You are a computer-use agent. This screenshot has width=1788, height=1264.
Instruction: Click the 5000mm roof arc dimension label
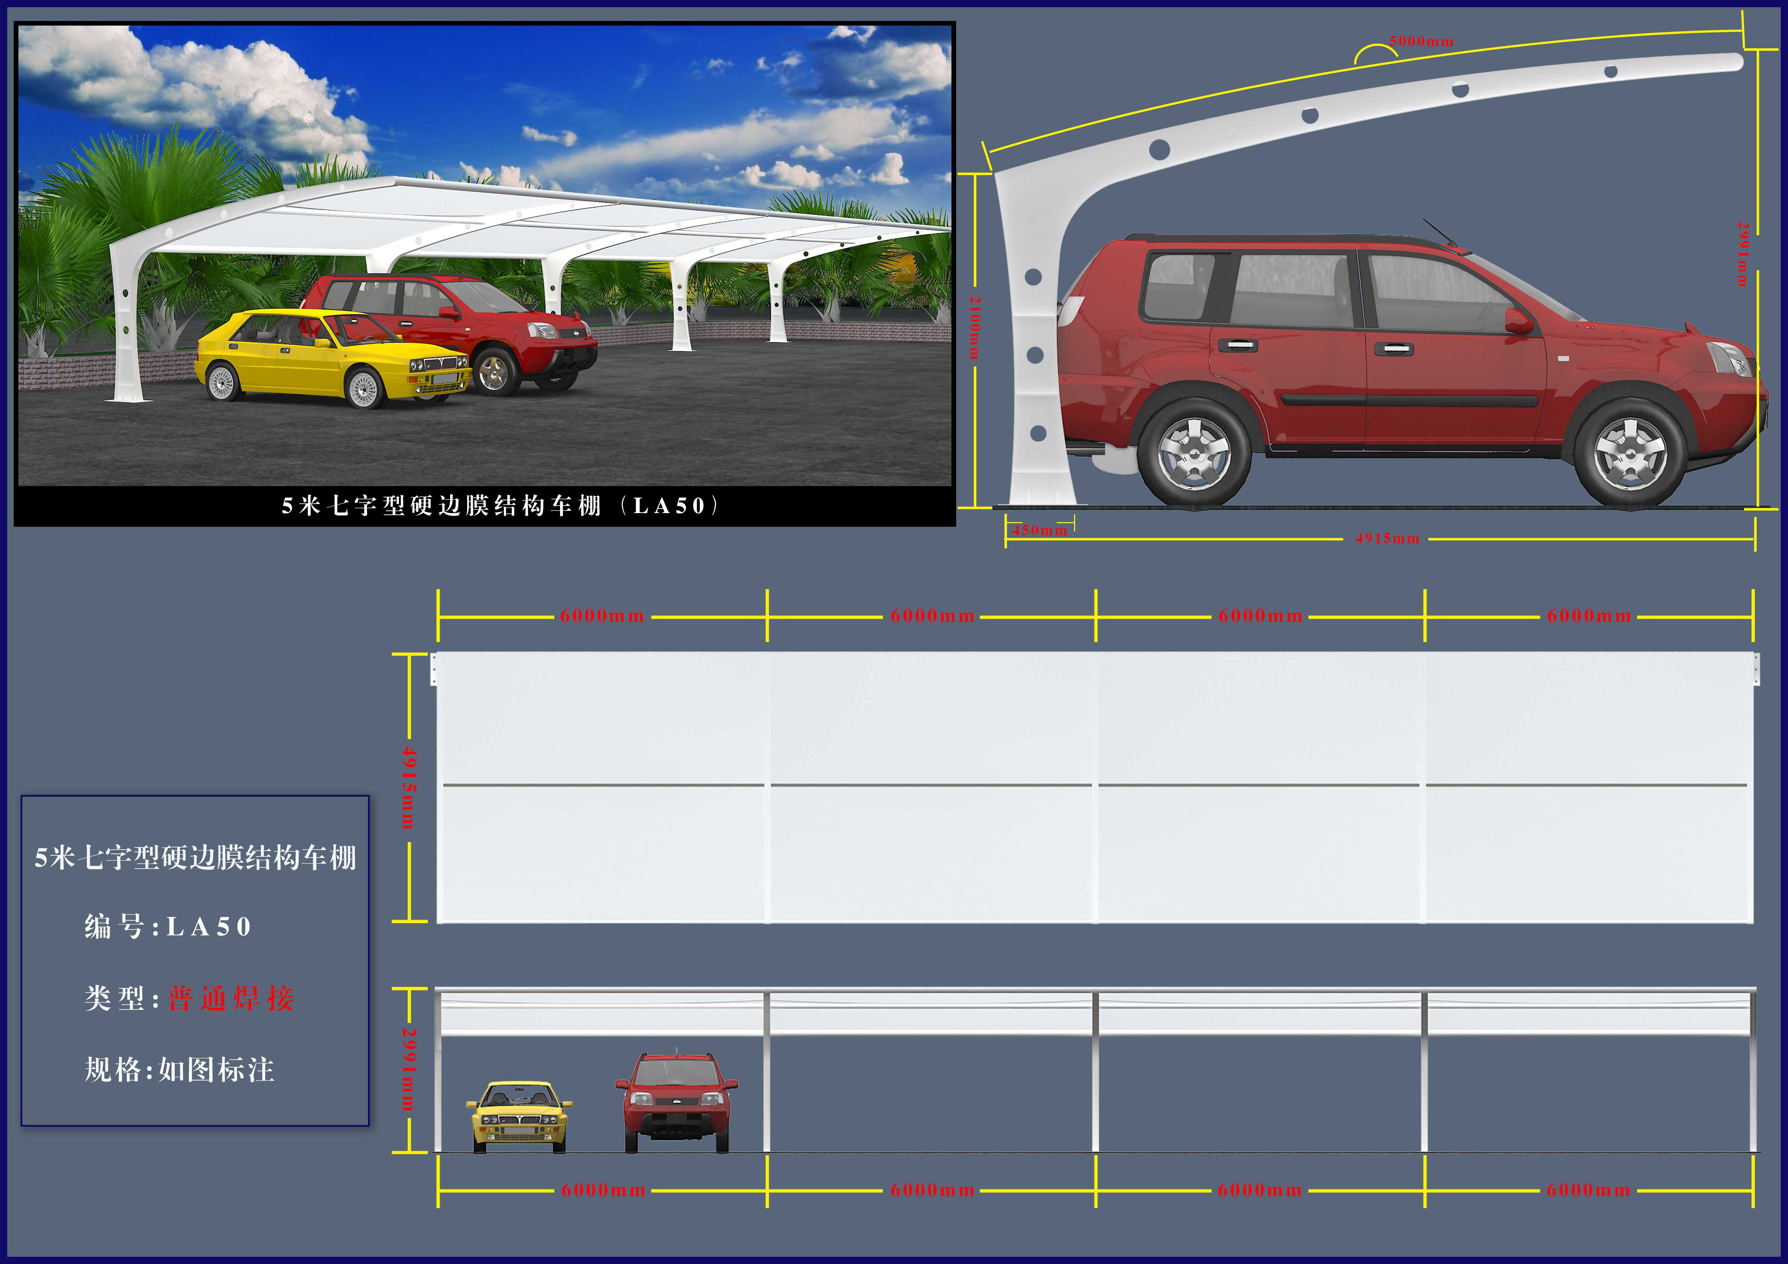(1421, 41)
